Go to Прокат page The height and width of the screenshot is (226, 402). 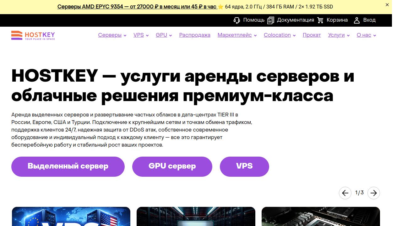312,35
